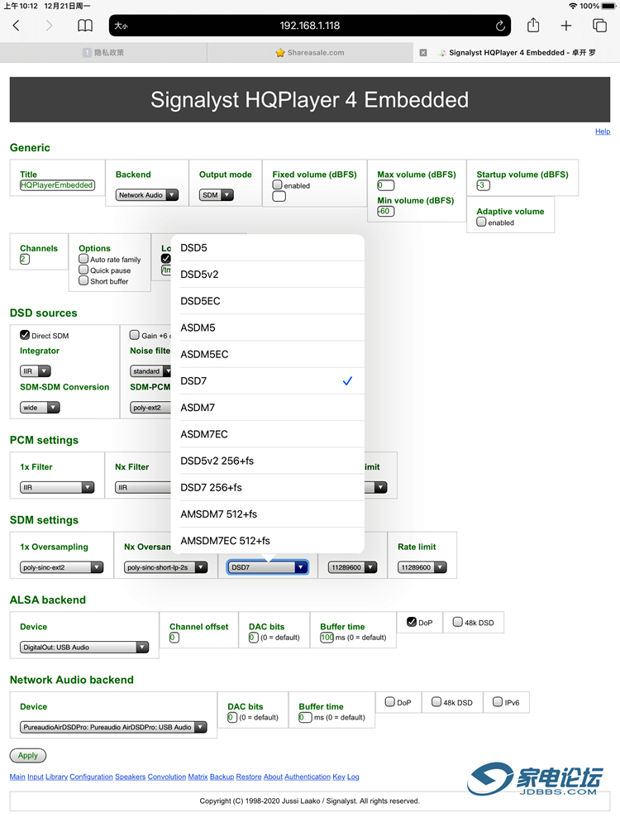Choose DSD5EC modulator option
The height and width of the screenshot is (827, 620).
click(268, 301)
